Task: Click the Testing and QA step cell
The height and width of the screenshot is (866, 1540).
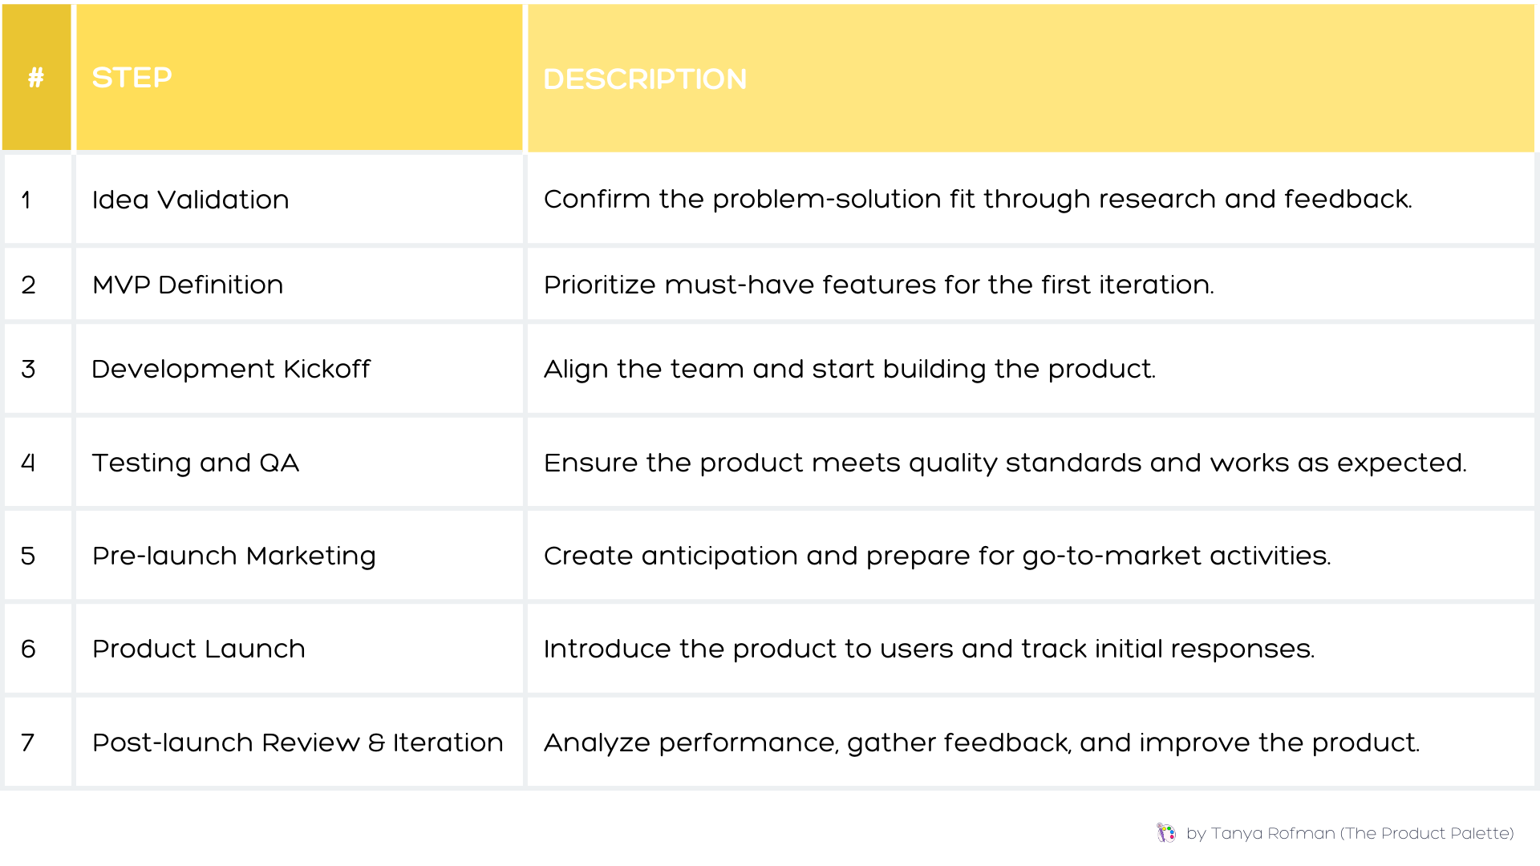Action: click(x=196, y=463)
